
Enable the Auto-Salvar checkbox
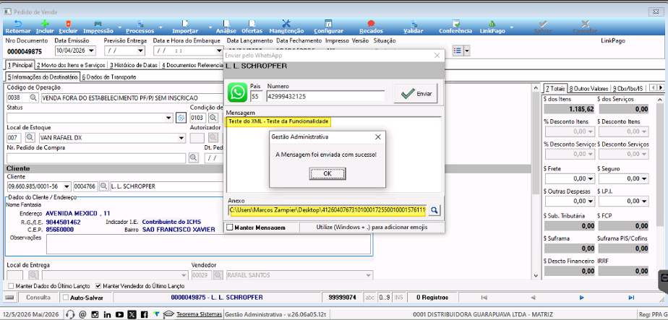65,298
